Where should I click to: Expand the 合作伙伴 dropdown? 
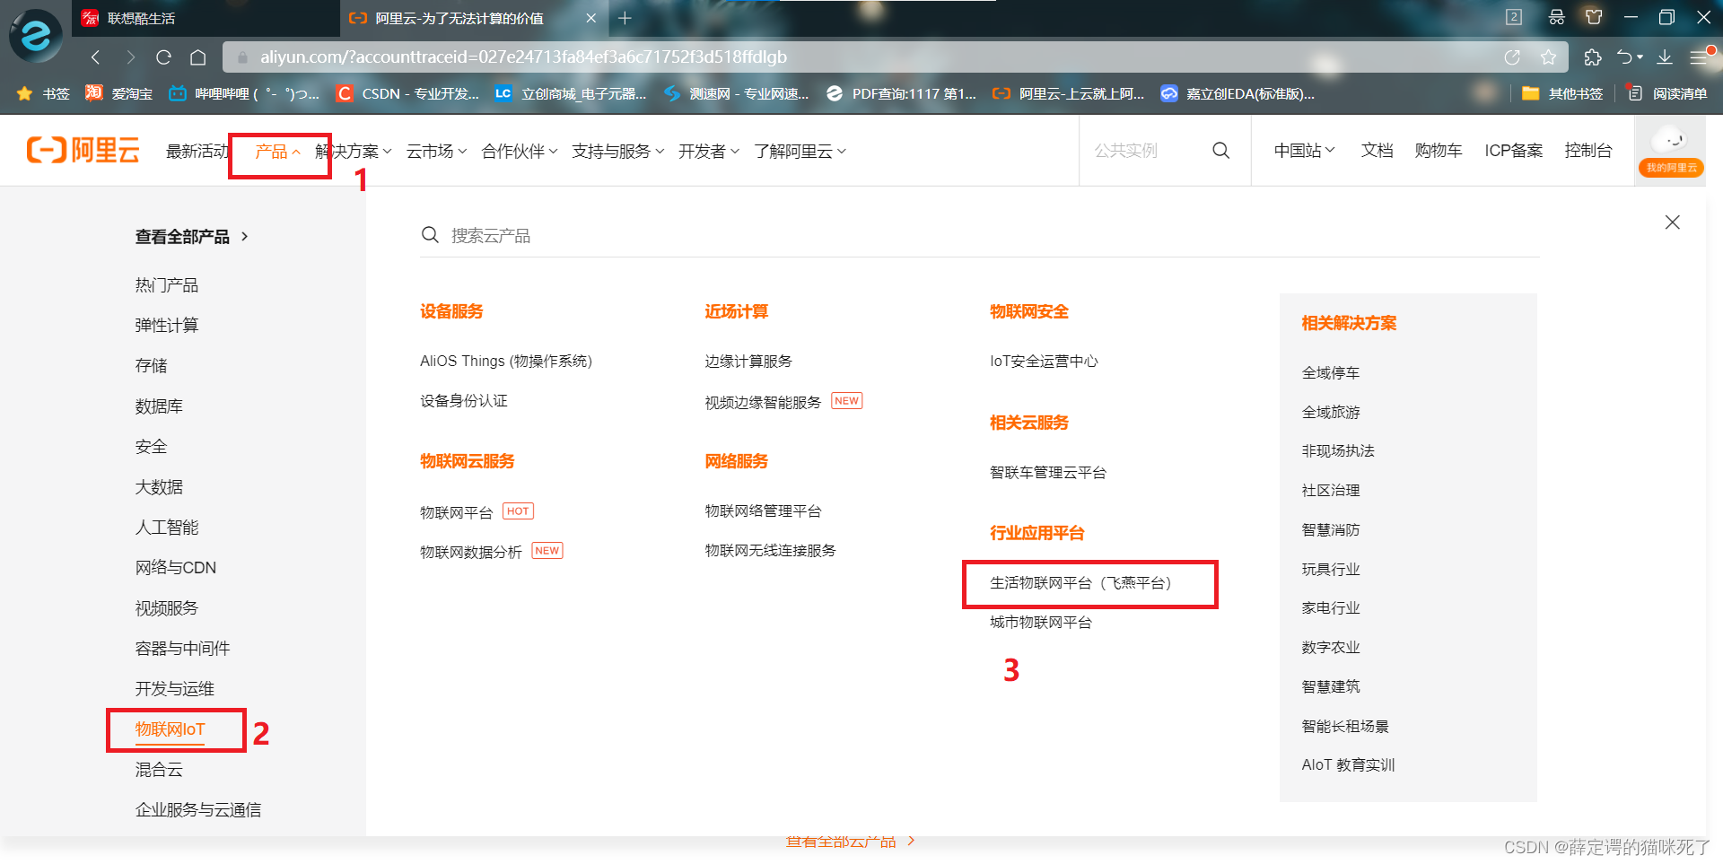(520, 152)
